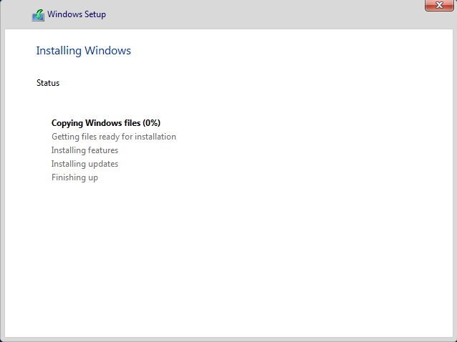Select Getting files ready for installation
The height and width of the screenshot is (342, 457).
[113, 137]
